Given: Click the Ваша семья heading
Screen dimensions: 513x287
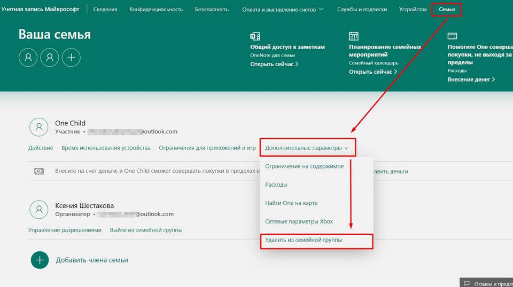Looking at the screenshot, I should (55, 34).
